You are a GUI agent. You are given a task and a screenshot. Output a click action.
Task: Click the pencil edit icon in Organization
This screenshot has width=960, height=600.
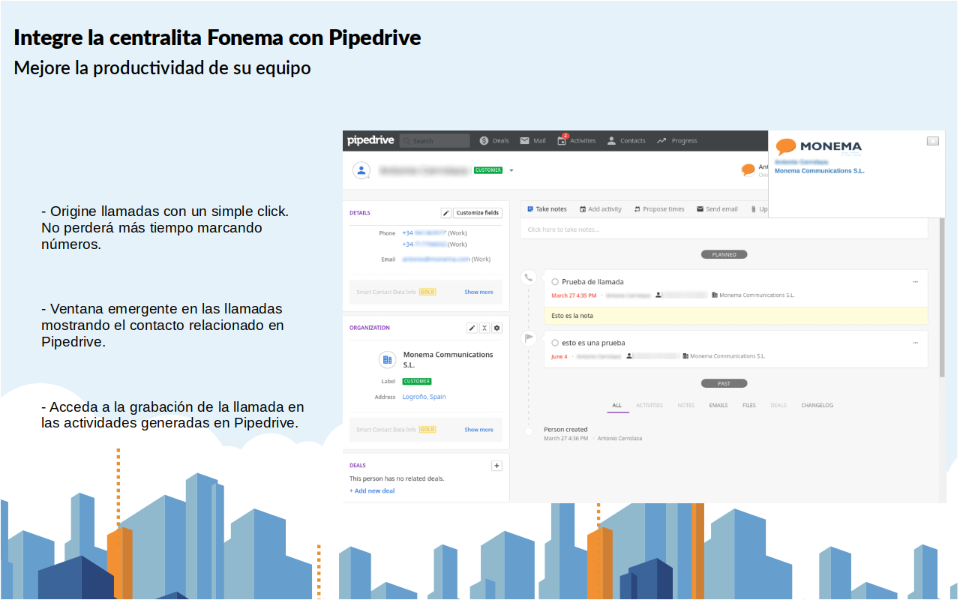(x=472, y=328)
